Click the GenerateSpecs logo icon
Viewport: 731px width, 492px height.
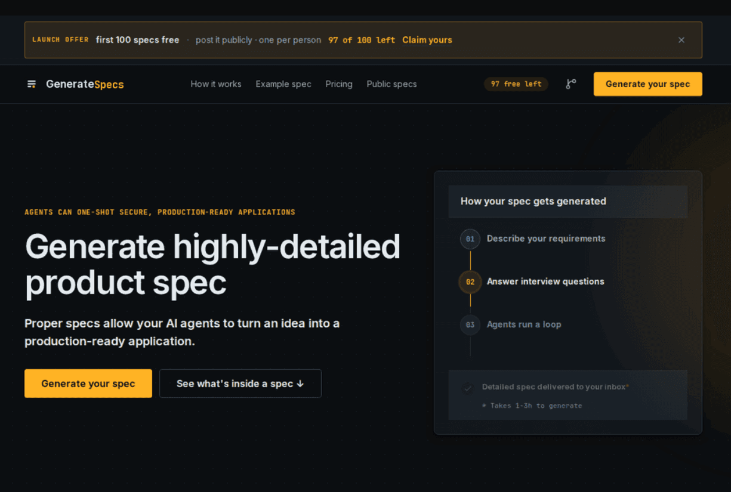(x=32, y=84)
